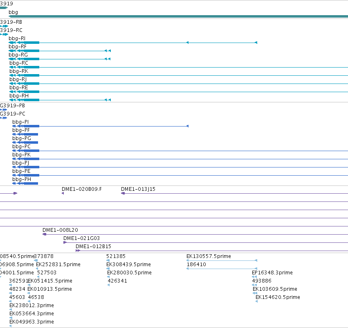Click the 186410 EST label
The height and width of the screenshot is (328, 348).
(196, 265)
